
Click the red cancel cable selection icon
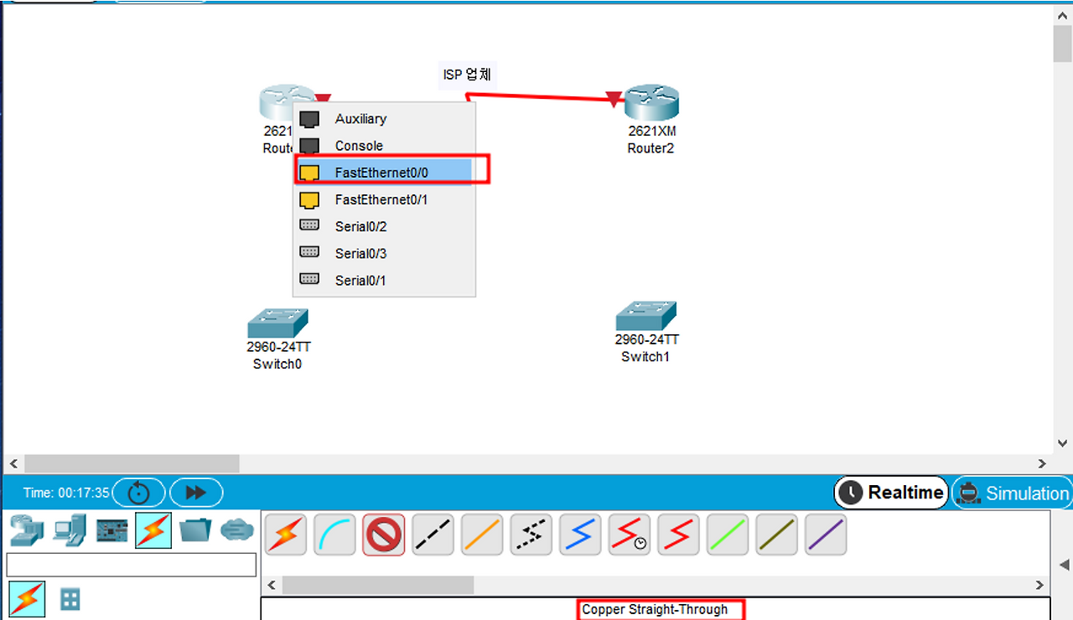(x=384, y=535)
